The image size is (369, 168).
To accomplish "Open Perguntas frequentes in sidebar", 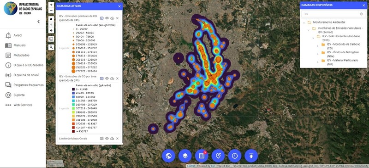I will pos(28,85).
